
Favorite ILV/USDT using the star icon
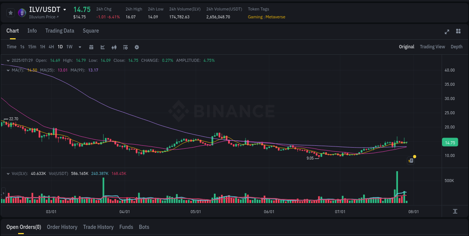pos(11,12)
